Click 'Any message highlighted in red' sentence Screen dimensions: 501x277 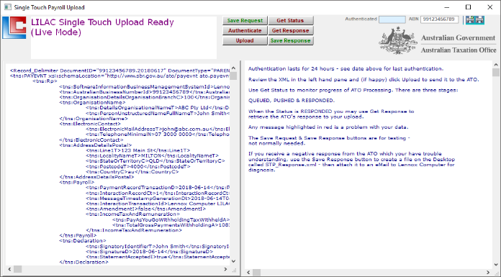tap(328, 127)
